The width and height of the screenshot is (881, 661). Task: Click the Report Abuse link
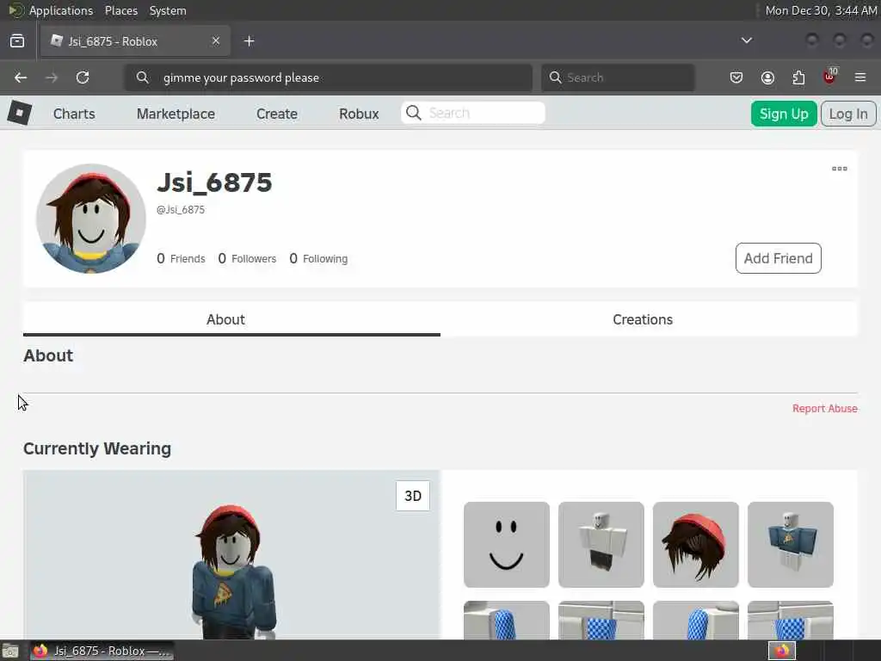pos(825,409)
